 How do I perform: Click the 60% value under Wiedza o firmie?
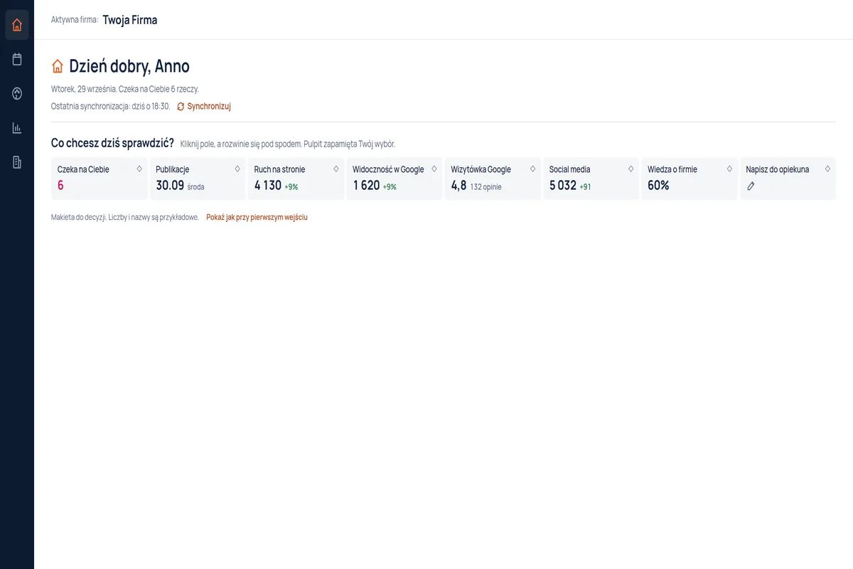coord(658,186)
